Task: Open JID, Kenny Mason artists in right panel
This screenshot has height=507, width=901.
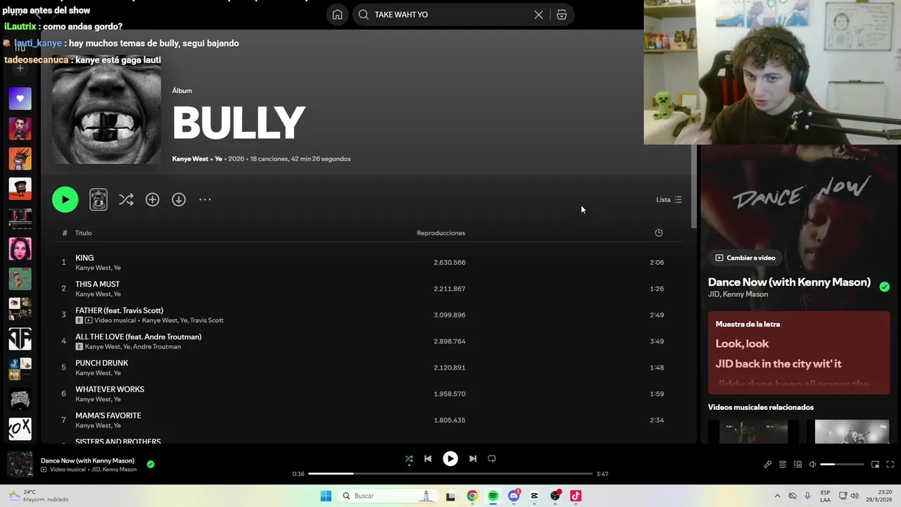Action: pos(738,294)
